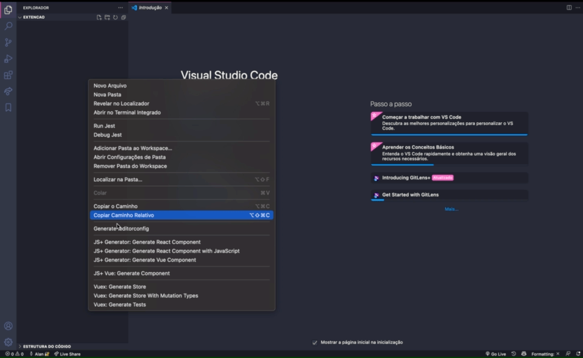583x358 pixels.
Task: Choose Vuex: Generate Store With Mutation Types
Action: click(x=182, y=295)
